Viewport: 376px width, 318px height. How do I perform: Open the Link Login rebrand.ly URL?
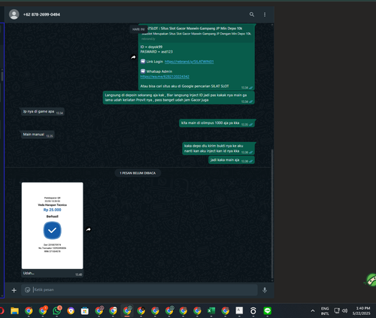(x=189, y=62)
